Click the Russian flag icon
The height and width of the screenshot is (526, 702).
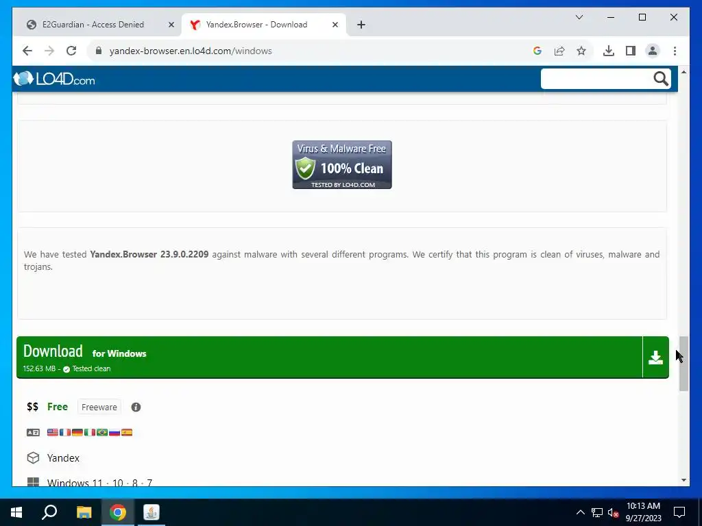[114, 433]
